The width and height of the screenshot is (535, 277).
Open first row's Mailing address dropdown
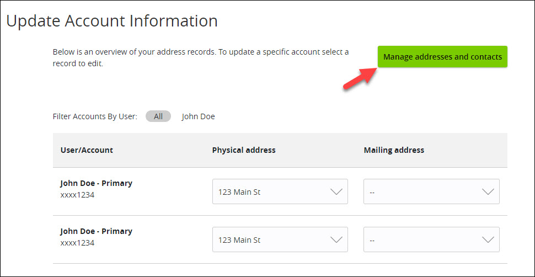432,191
